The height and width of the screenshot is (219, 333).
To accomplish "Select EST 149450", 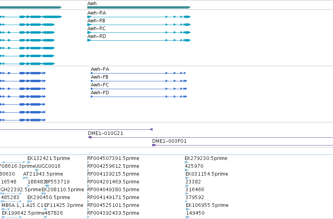I will 195,213.
